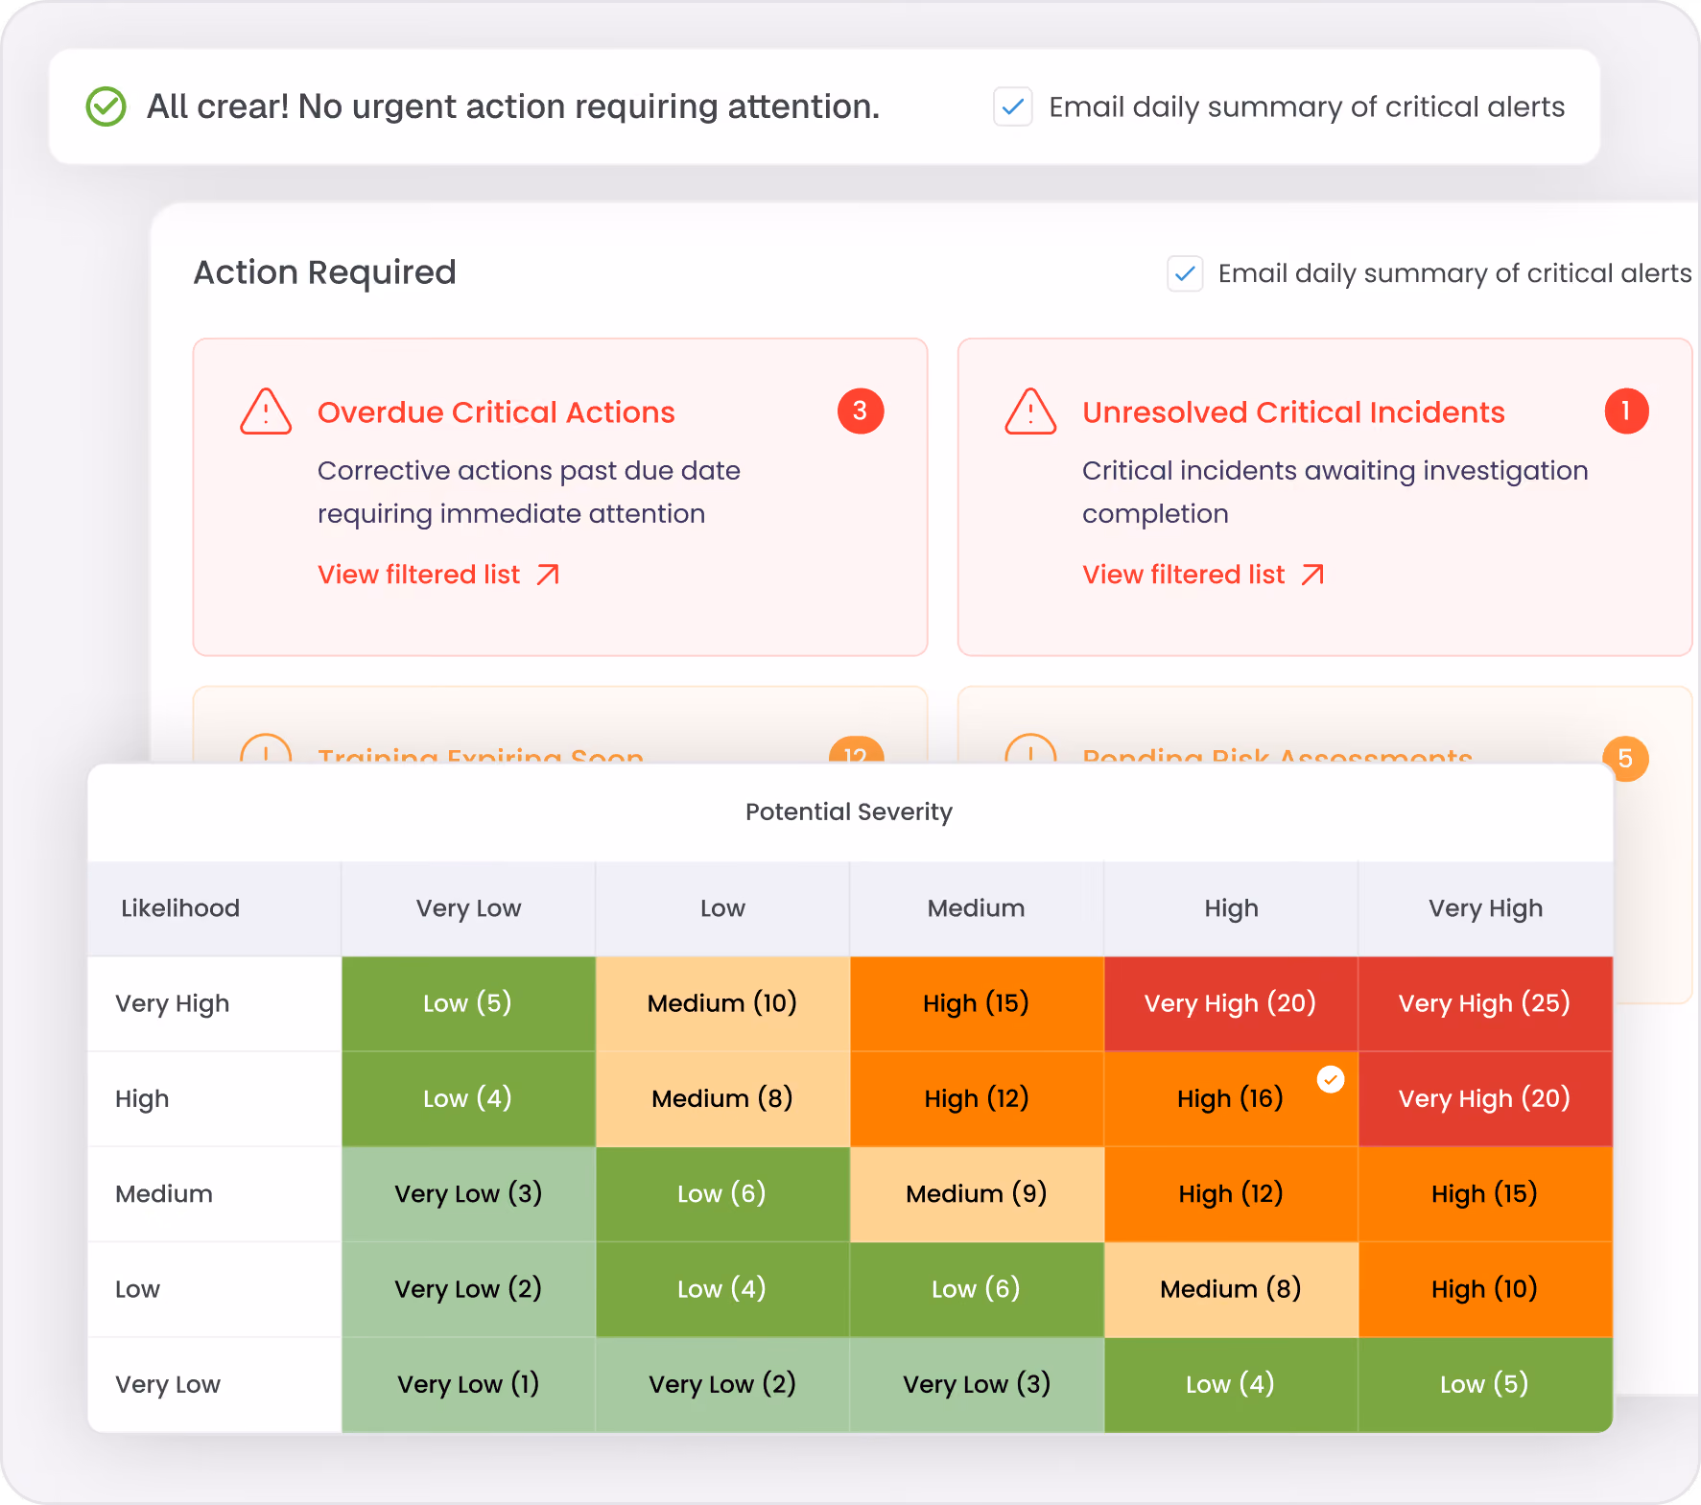Click warning triangle on Overdue Critical Actions
The width and height of the screenshot is (1701, 1505).
click(266, 412)
